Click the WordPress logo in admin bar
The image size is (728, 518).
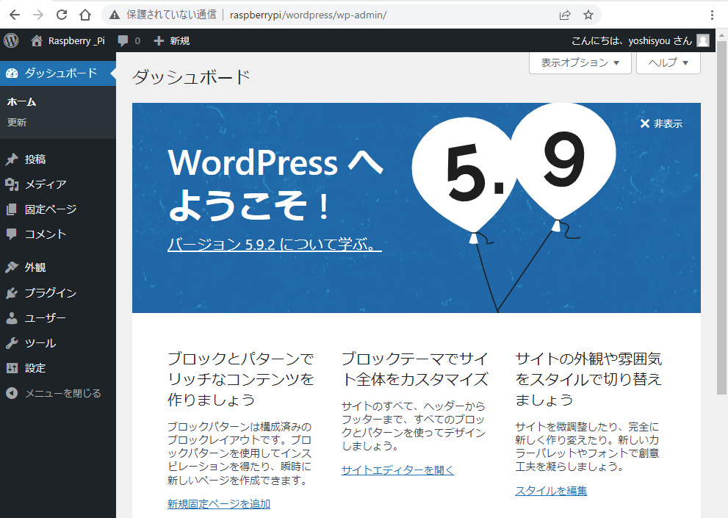point(10,40)
